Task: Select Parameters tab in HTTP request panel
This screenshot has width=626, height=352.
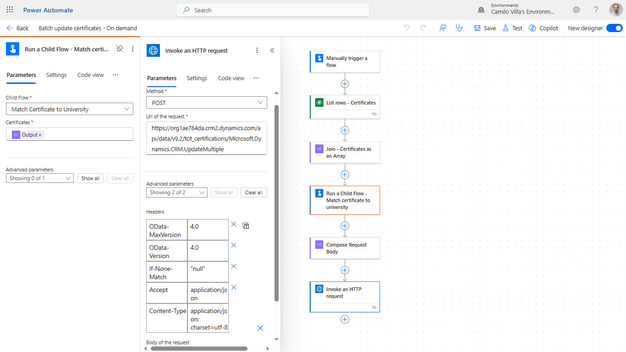Action: click(162, 78)
